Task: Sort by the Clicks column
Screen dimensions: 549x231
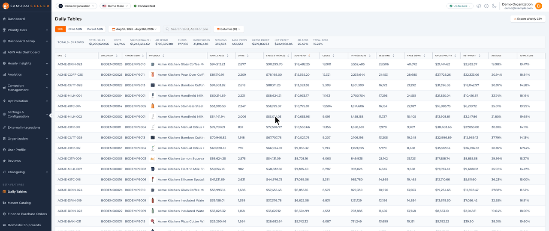Action: tap(333, 56)
